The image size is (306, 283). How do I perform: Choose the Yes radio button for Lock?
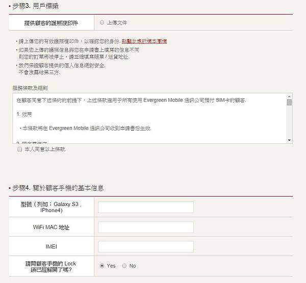[x=103, y=266]
